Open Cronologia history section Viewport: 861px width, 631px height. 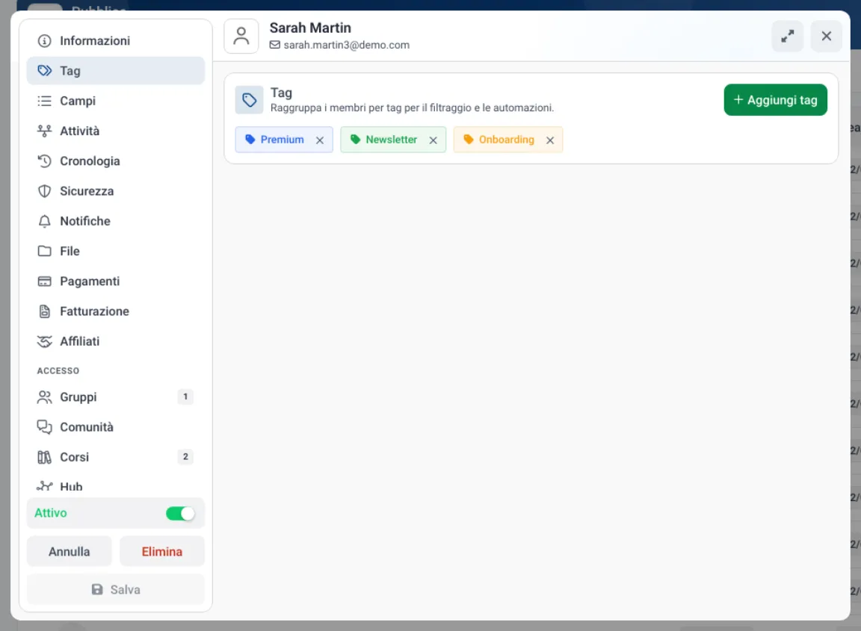coord(115,161)
